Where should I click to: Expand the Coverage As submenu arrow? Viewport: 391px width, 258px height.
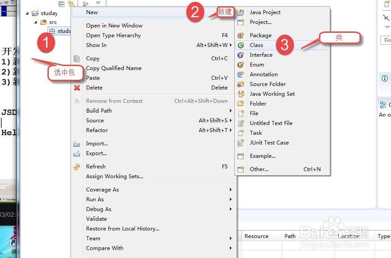tap(231, 190)
